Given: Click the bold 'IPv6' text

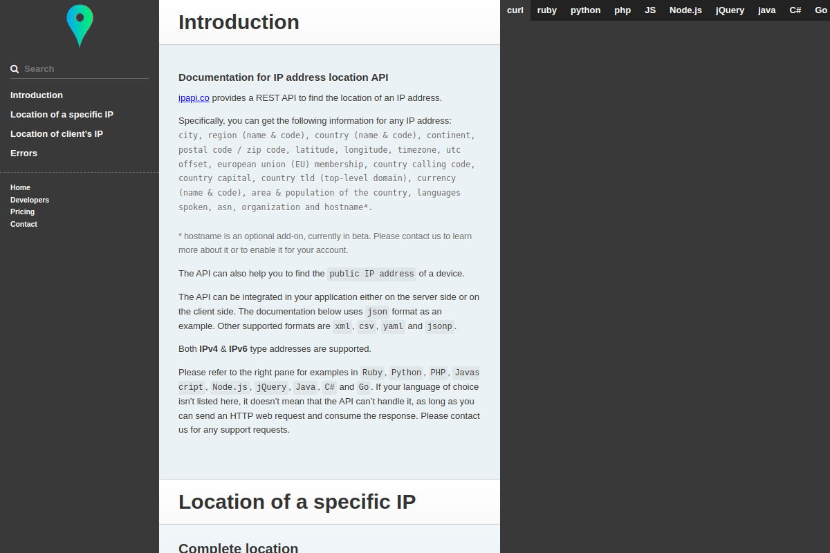Looking at the screenshot, I should pyautogui.click(x=238, y=349).
